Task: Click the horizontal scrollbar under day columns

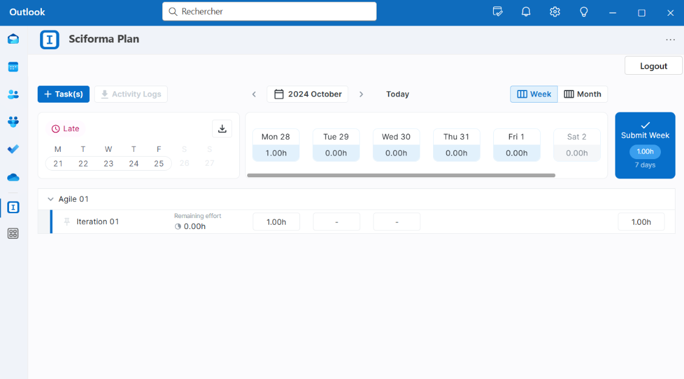Action: pos(401,176)
